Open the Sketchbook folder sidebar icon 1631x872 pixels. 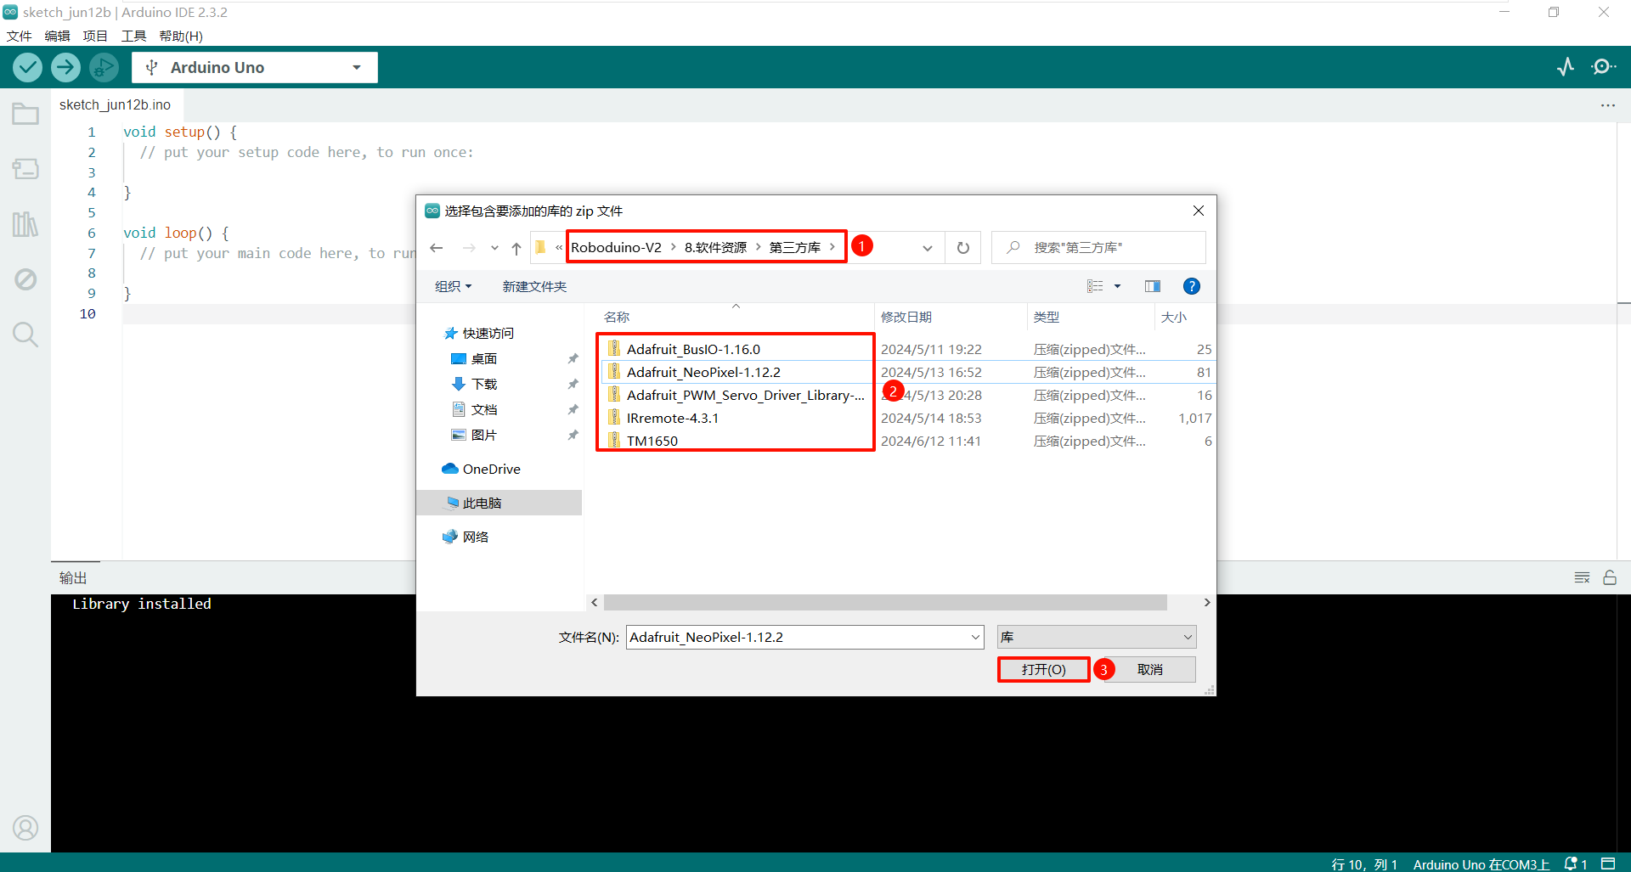tap(25, 114)
